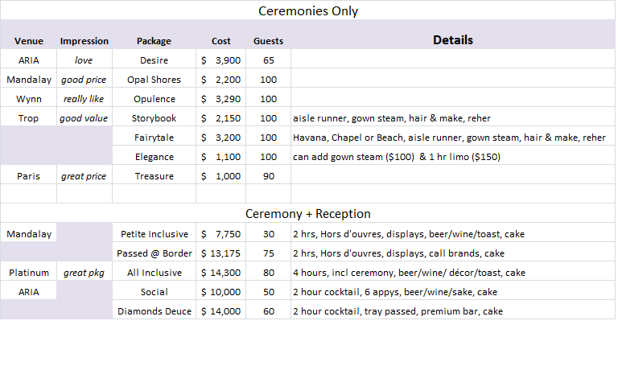Click the Elegance package cell
Image resolution: width=618 pixels, height=370 pixels.
coord(154,157)
